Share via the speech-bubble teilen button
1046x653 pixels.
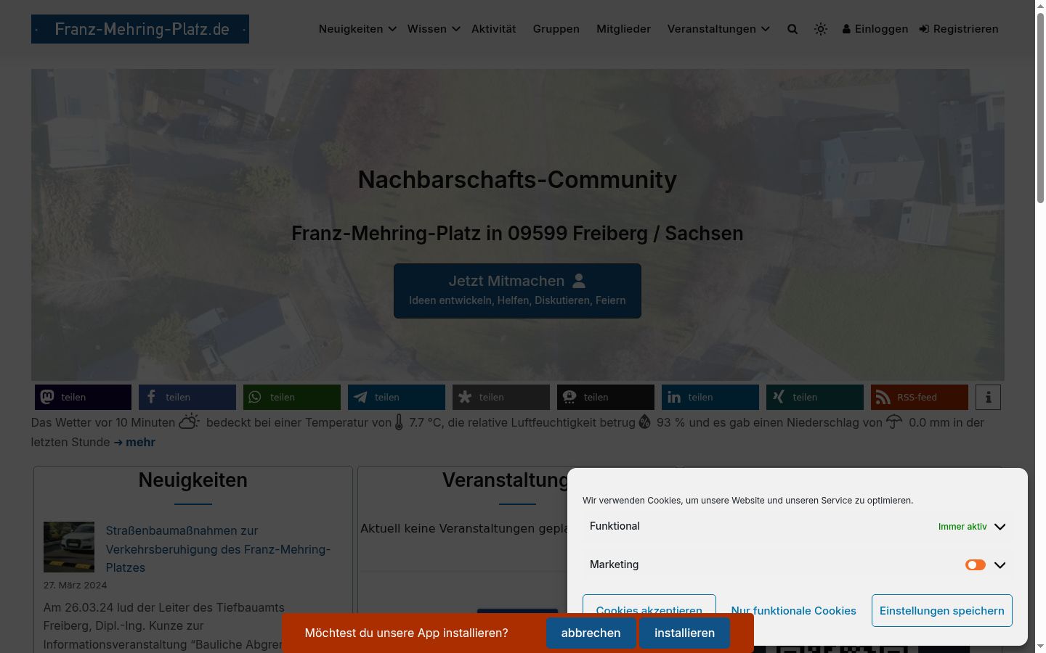coord(606,397)
